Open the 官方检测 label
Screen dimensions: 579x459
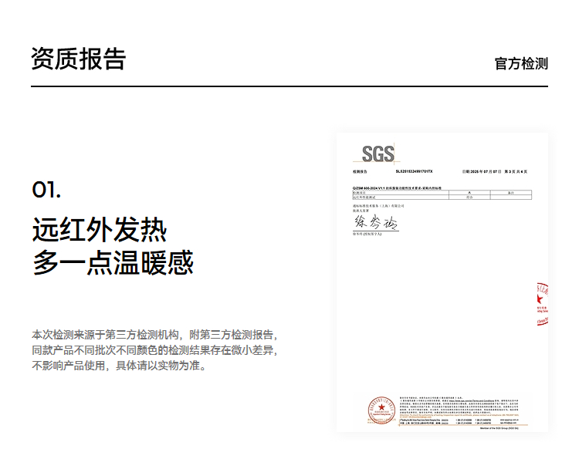click(x=521, y=63)
